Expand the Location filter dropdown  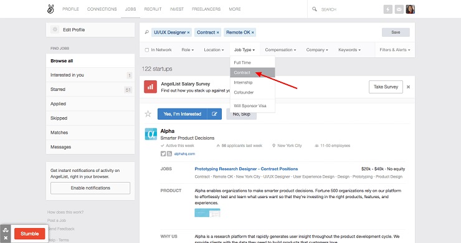pyautogui.click(x=214, y=50)
